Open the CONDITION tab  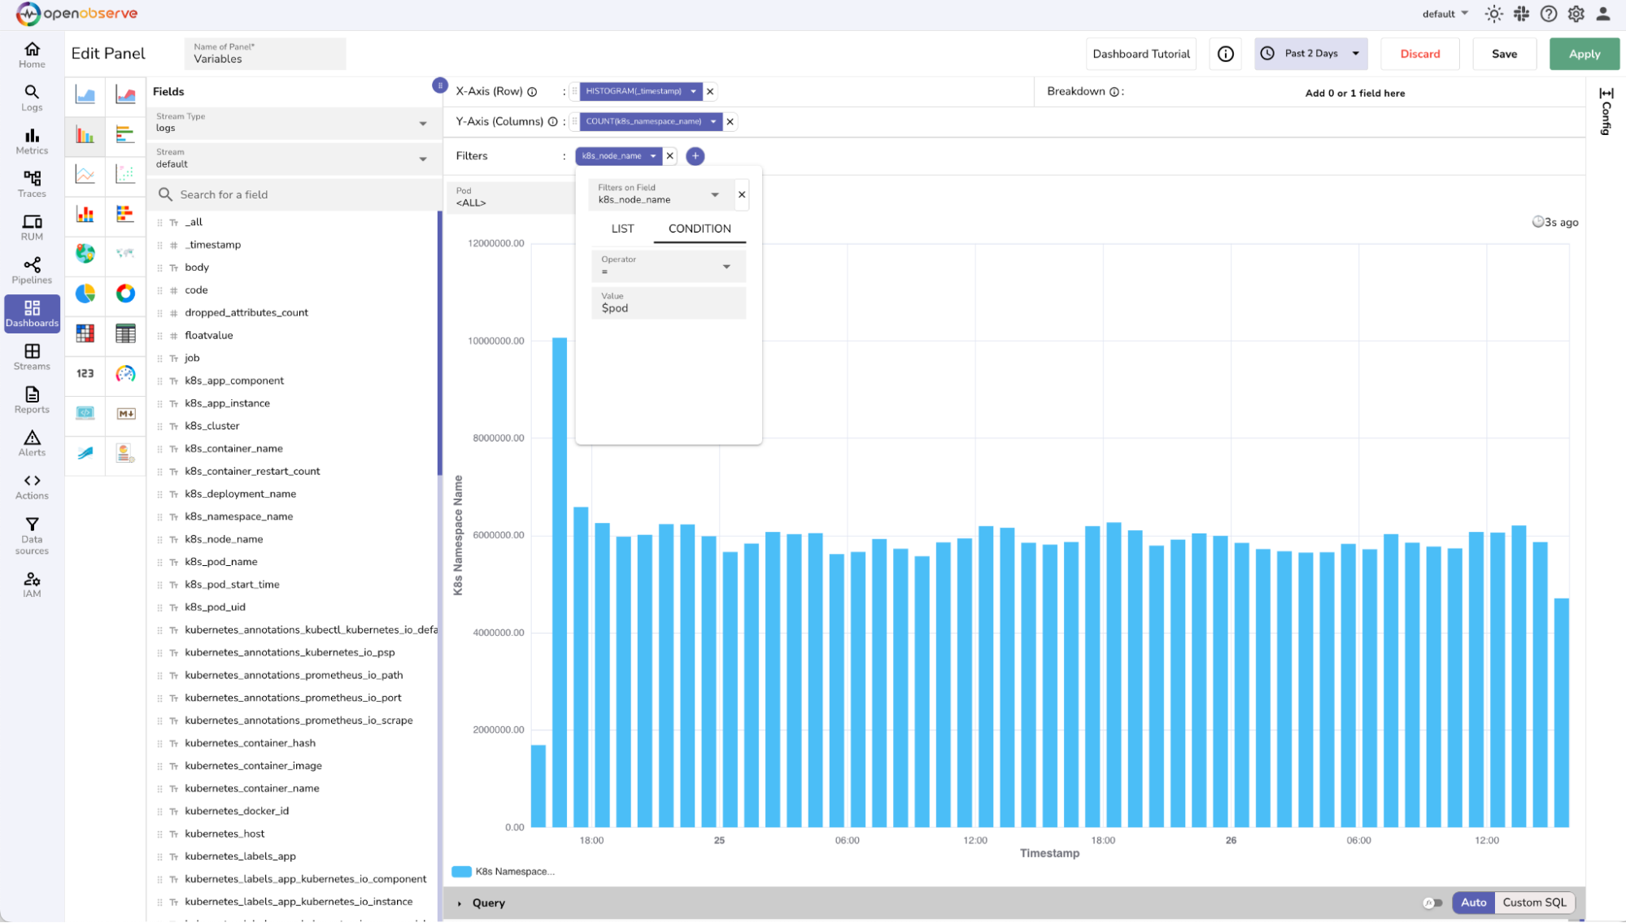pos(699,229)
